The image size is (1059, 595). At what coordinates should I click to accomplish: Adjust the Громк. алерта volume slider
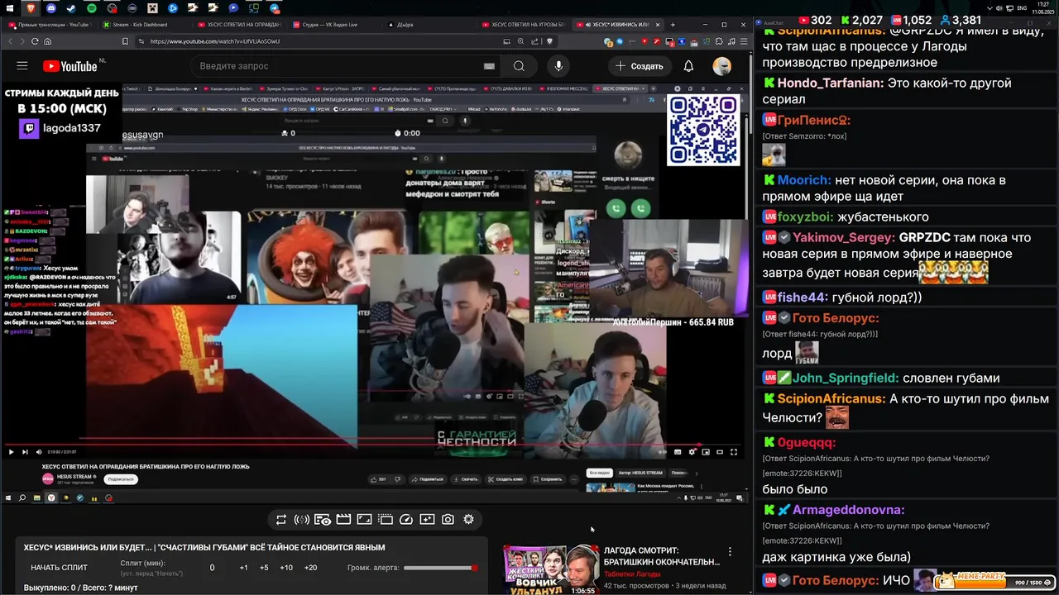pyautogui.click(x=440, y=568)
